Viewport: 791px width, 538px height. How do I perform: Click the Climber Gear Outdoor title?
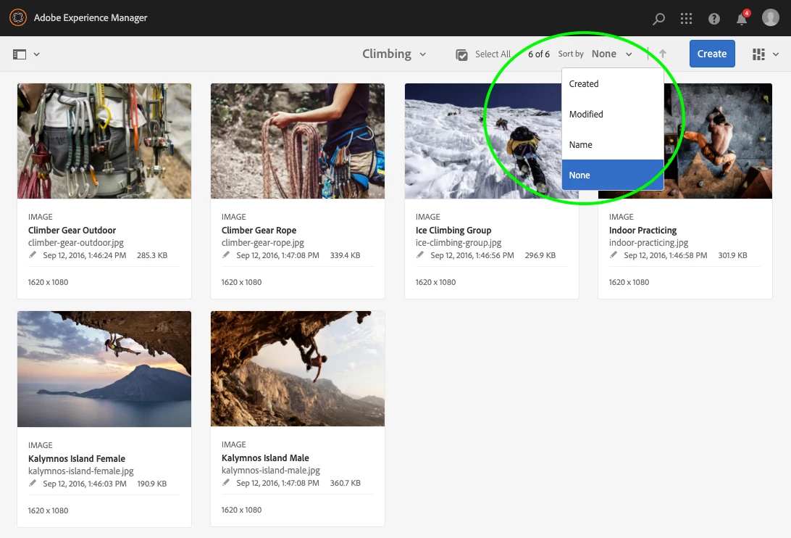pyautogui.click(x=72, y=231)
